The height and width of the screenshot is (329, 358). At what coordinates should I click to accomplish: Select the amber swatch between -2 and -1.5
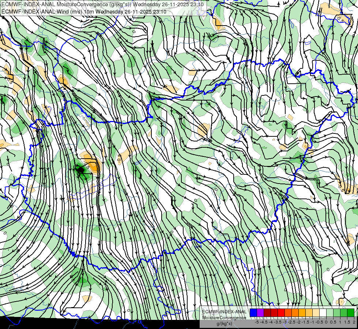point(302,313)
